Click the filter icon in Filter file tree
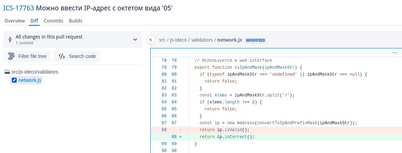The height and width of the screenshot is (153, 402). point(11,56)
